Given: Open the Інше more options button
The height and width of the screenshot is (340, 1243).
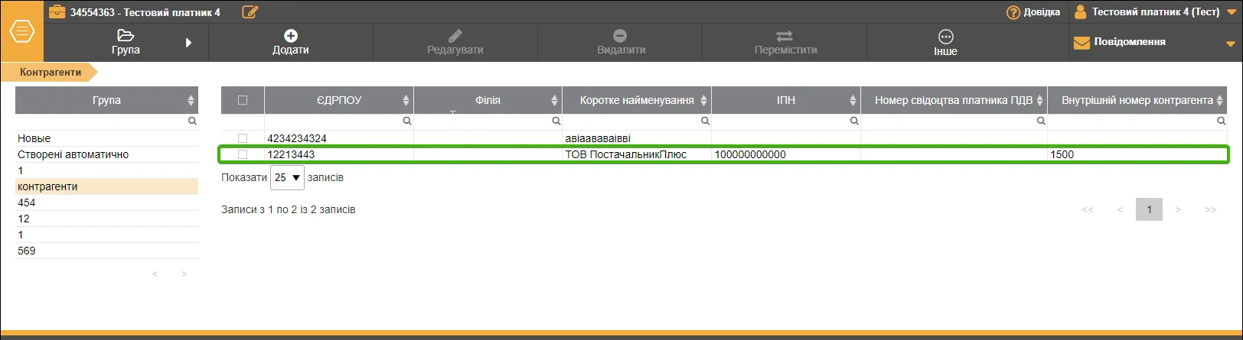Looking at the screenshot, I should click(945, 43).
